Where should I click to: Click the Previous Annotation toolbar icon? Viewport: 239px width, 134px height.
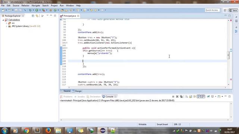(x=84, y=10)
